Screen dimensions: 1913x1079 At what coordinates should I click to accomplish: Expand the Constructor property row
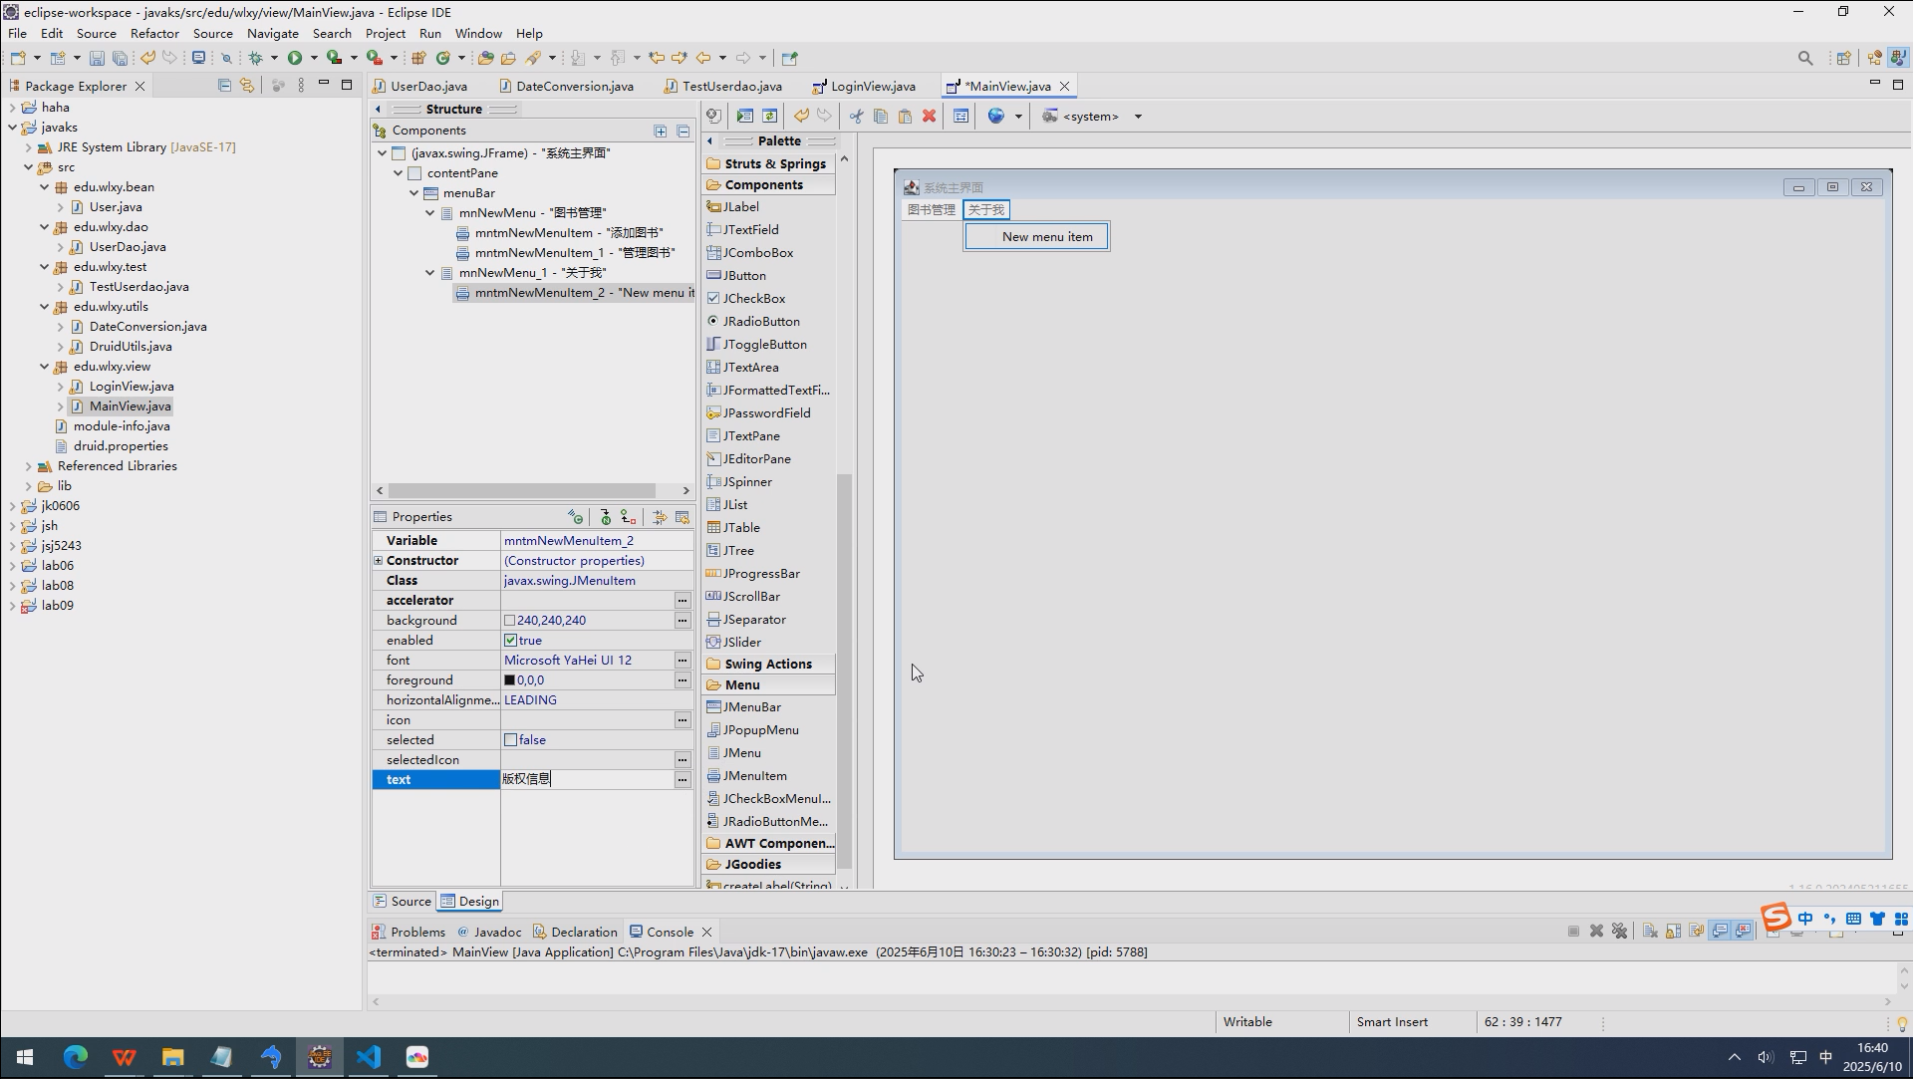pyautogui.click(x=379, y=561)
